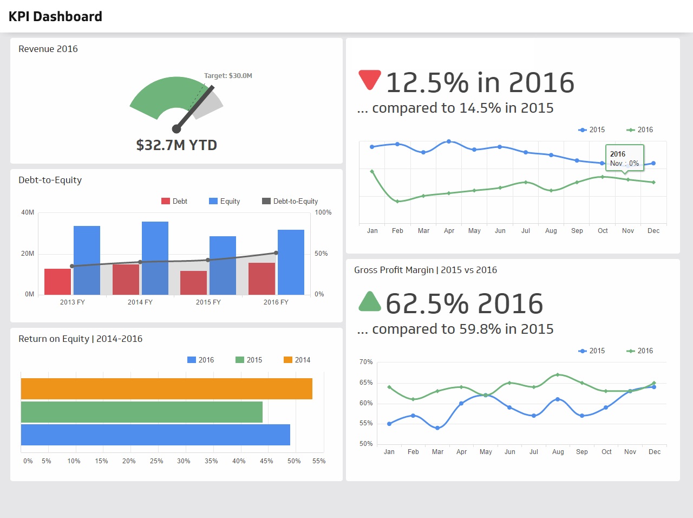Click Aug 2016 peak point in Gross Profit chart
This screenshot has width=693, height=518.
(x=558, y=374)
